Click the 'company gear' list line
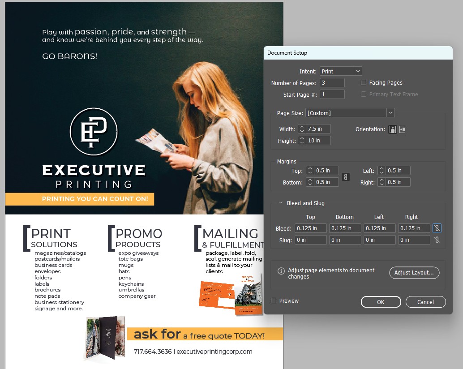Image resolution: width=463 pixels, height=369 pixels. [137, 296]
